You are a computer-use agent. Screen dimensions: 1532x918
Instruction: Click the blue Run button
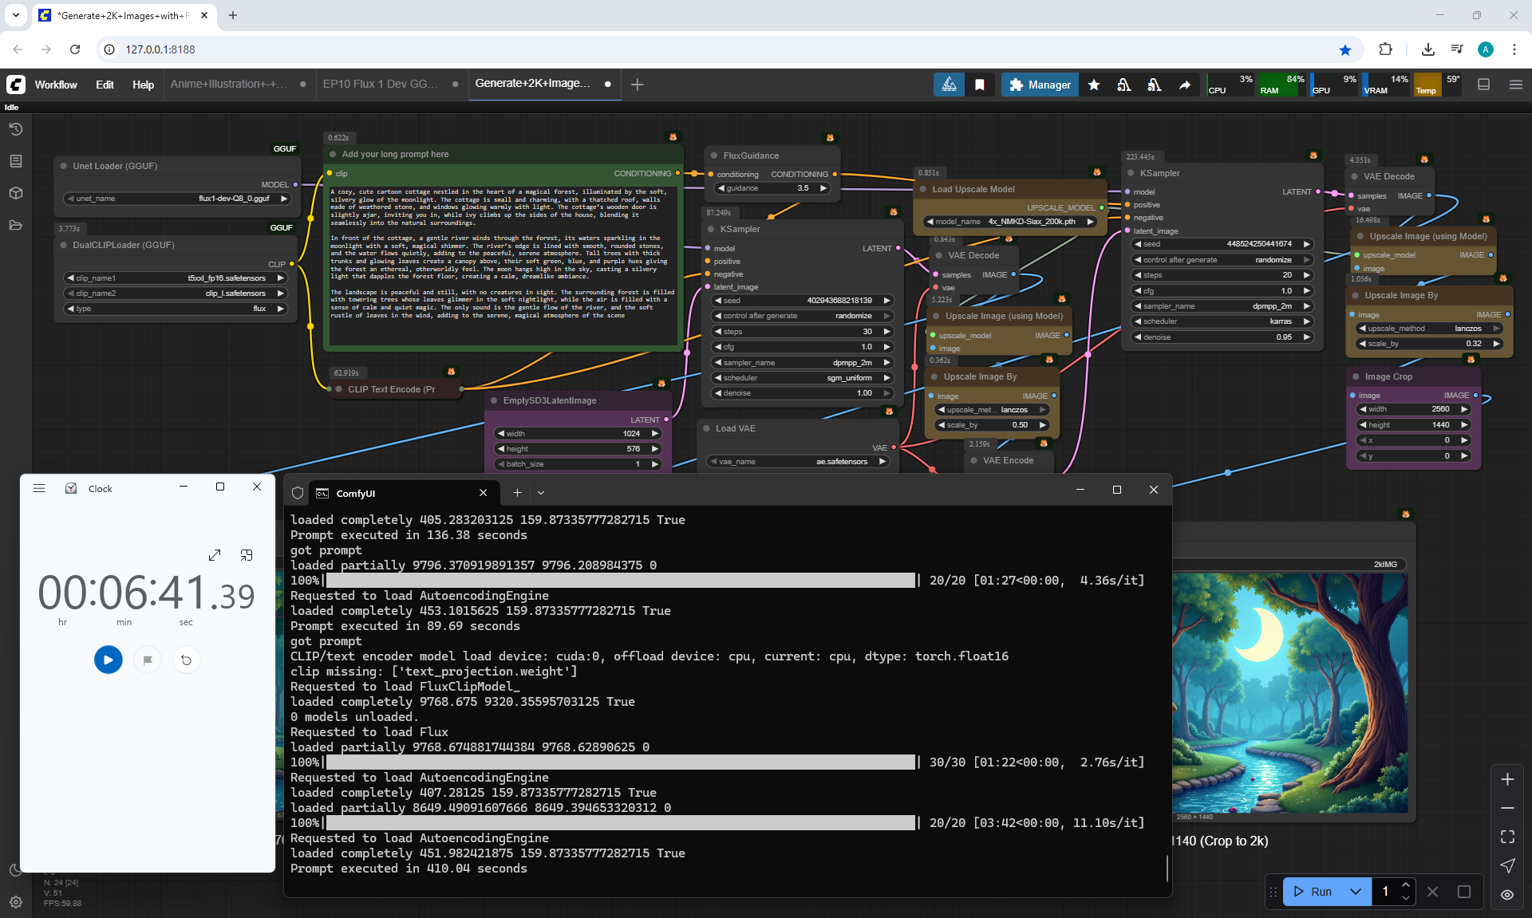(x=1313, y=892)
